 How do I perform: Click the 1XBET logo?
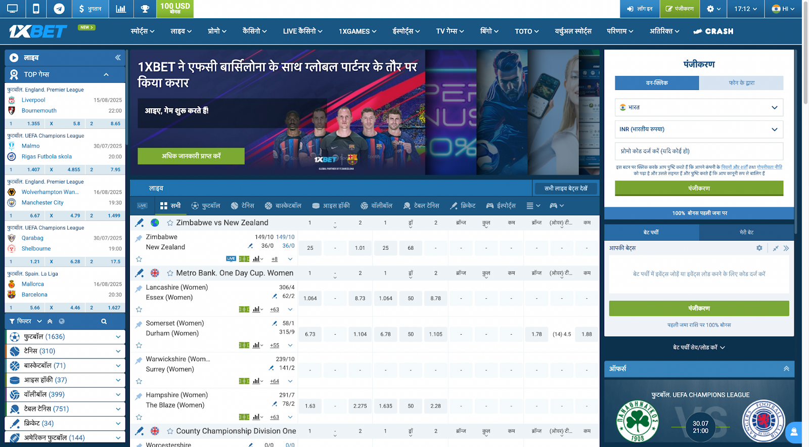click(x=38, y=31)
